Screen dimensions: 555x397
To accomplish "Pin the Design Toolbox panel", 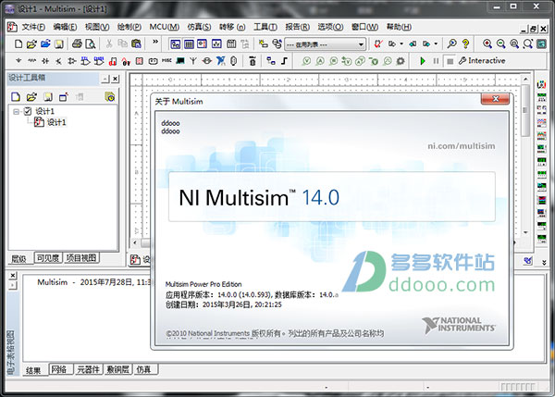I will [105, 79].
